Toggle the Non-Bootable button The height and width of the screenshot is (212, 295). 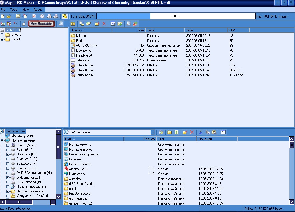point(41,24)
